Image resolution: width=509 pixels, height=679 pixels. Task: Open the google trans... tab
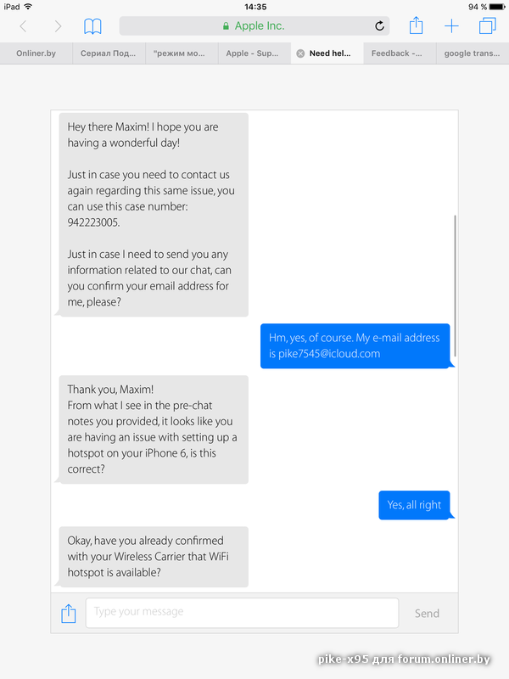[x=473, y=53]
